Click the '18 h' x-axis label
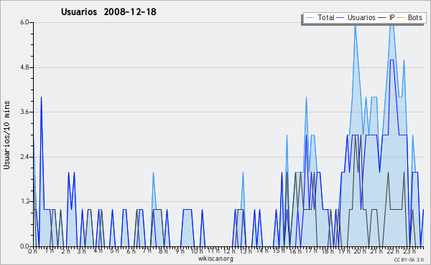This screenshot has width=431, height=265. point(328,251)
